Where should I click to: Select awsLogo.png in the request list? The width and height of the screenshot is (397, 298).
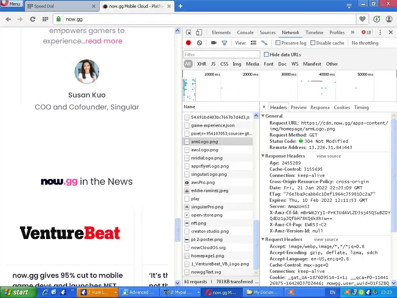coord(218,150)
